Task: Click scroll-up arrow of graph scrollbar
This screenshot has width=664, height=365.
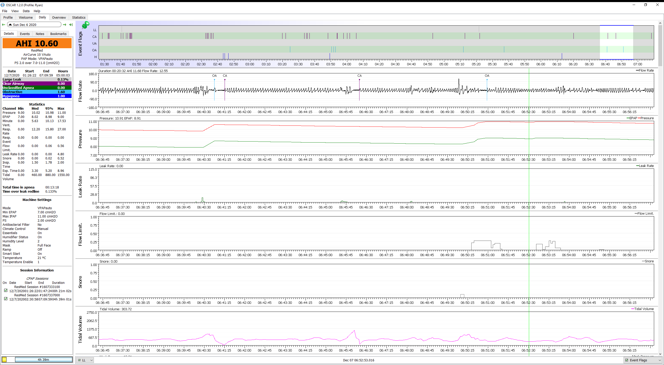Action: [x=660, y=23]
